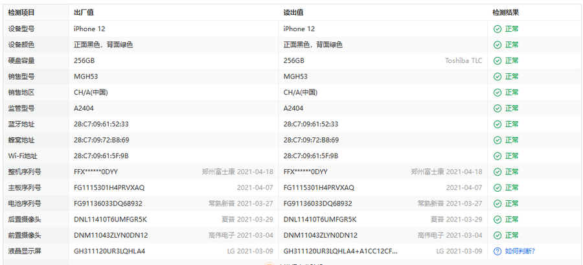The height and width of the screenshot is (265, 583).
Task: Click the blue question mark icon for 液晶显示屏
Action: [497, 251]
